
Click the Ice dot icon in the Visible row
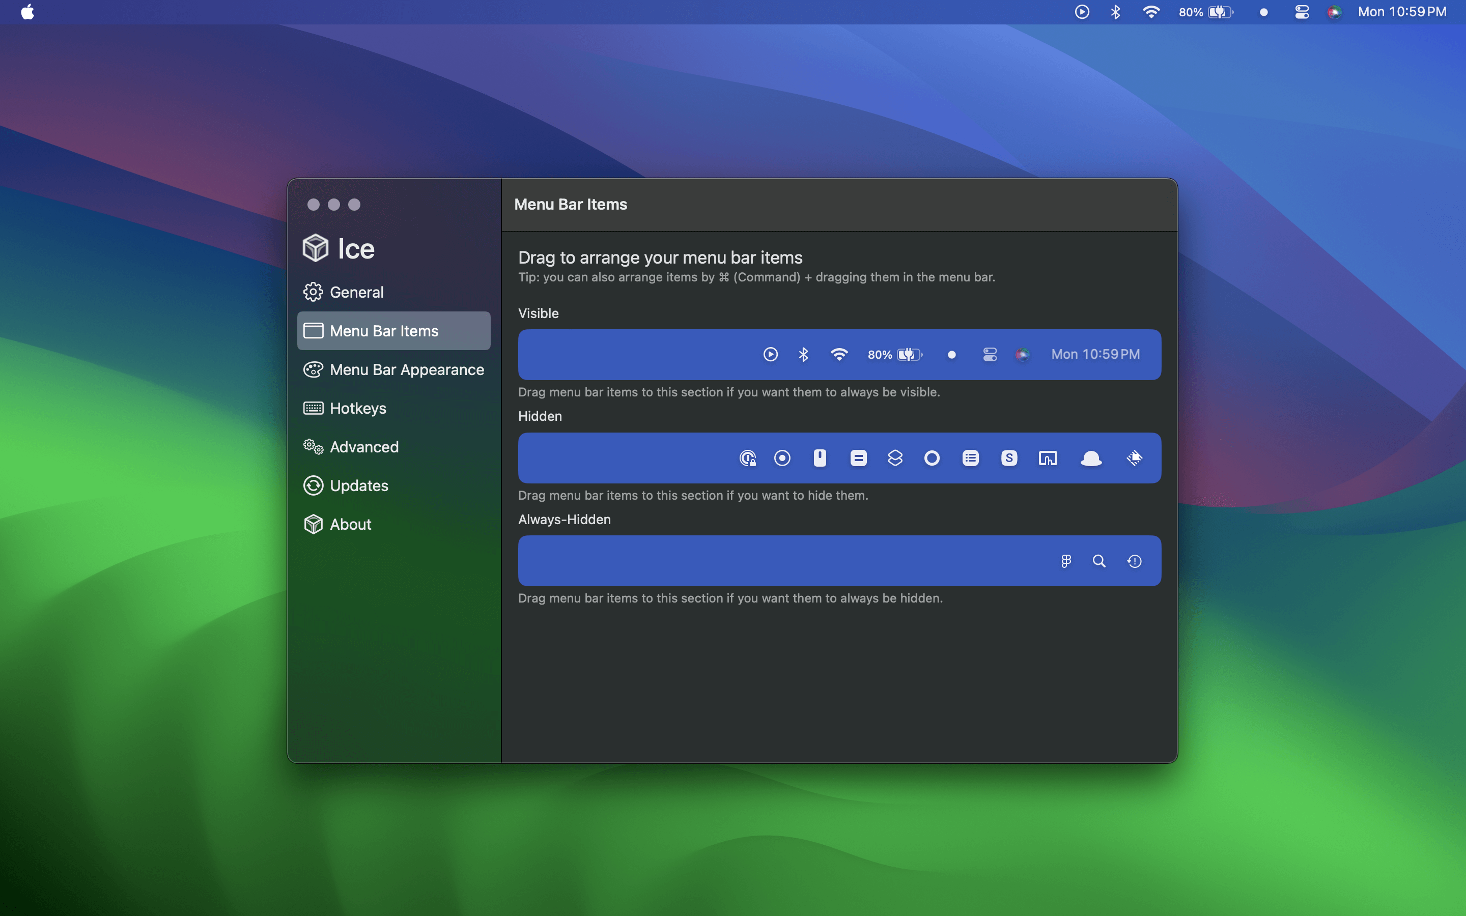click(952, 355)
